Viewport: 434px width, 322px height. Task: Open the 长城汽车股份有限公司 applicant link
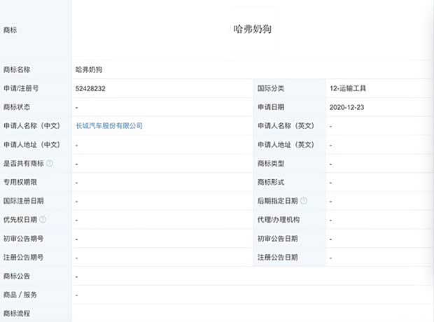[x=108, y=126]
